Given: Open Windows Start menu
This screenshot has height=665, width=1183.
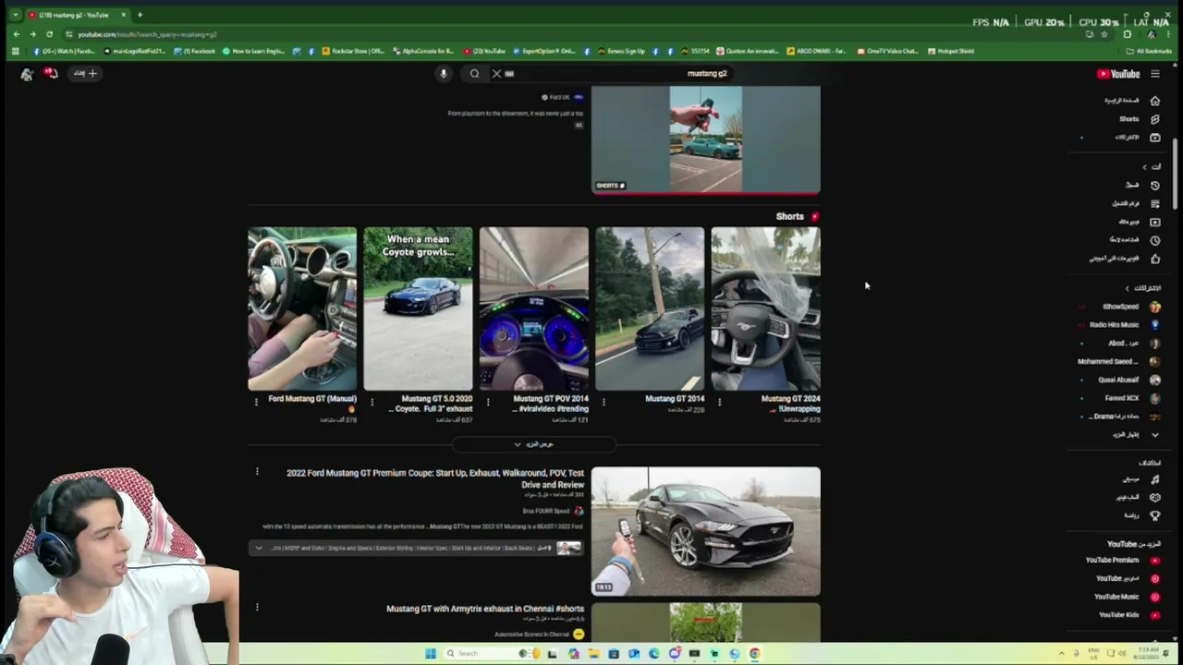Looking at the screenshot, I should pyautogui.click(x=430, y=654).
